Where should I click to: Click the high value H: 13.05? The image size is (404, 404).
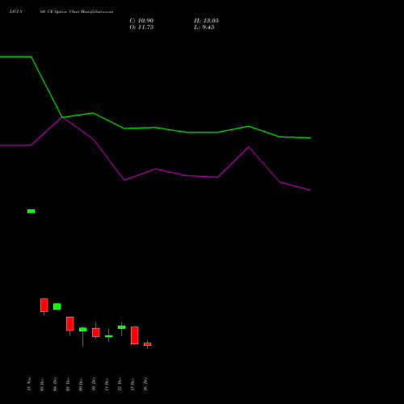pos(206,21)
